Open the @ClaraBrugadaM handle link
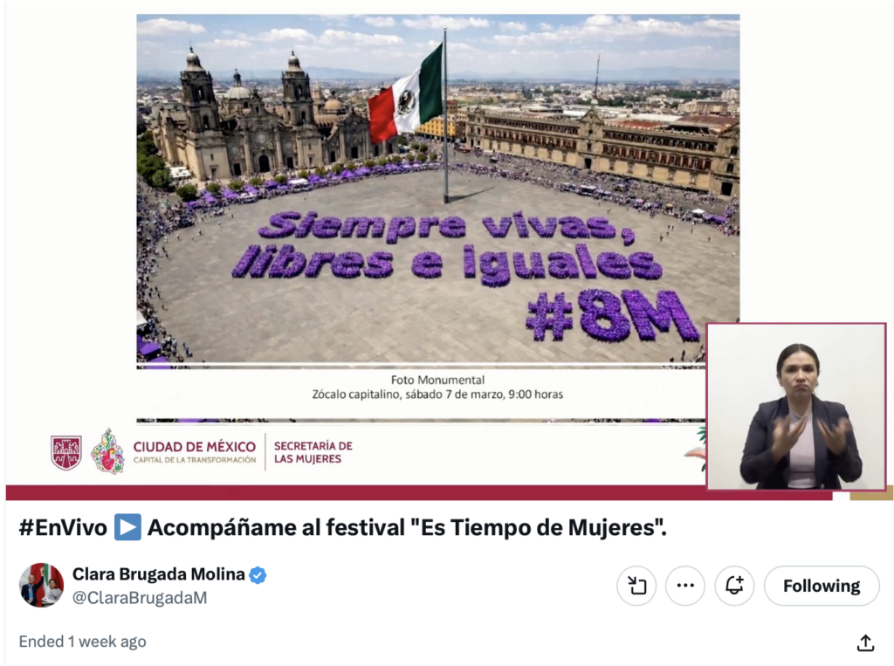 (x=140, y=598)
